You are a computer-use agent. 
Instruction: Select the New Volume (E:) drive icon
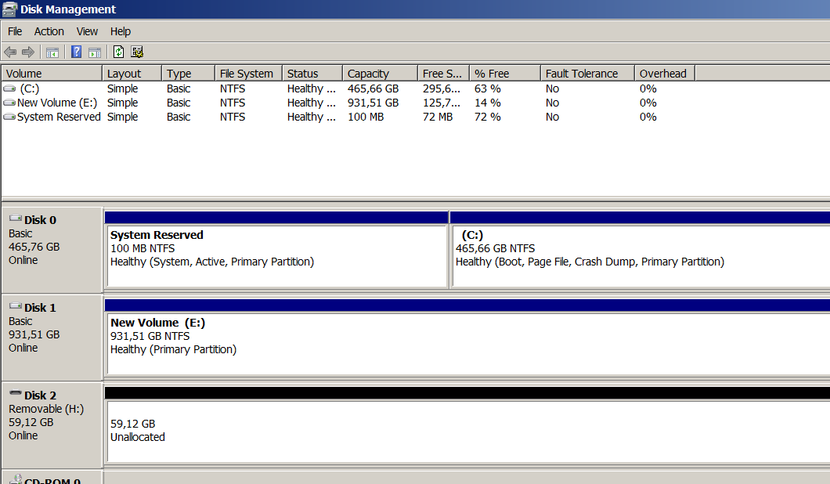tap(9, 103)
